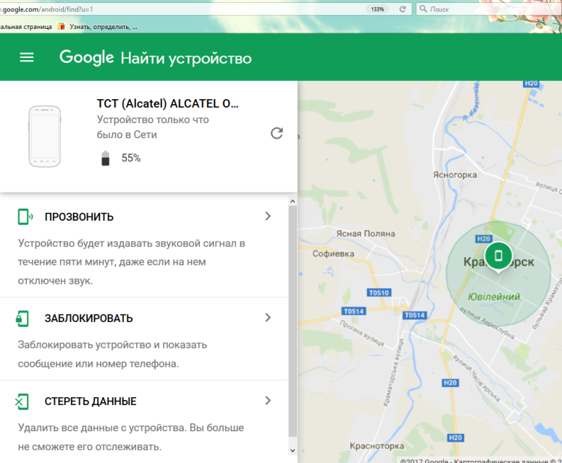Image resolution: width=562 pixels, height=463 pixels.
Task: Click the Красноторка map label
Action: coord(377,446)
